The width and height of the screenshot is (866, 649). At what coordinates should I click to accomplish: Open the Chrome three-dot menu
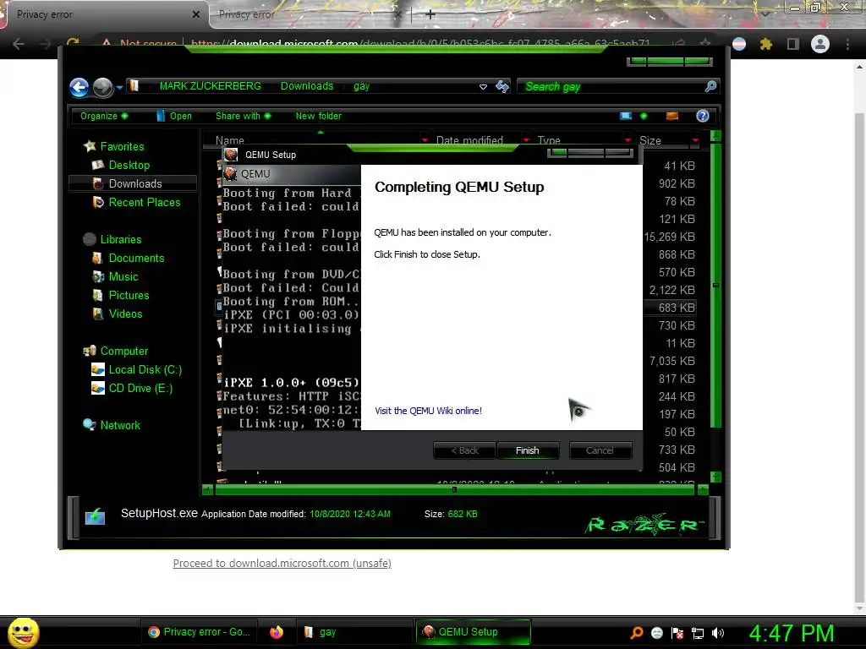click(847, 44)
